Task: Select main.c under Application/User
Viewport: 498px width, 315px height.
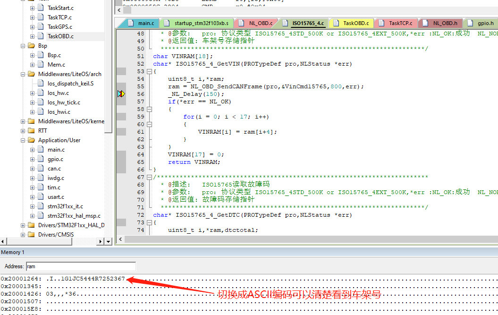Action: click(56, 149)
